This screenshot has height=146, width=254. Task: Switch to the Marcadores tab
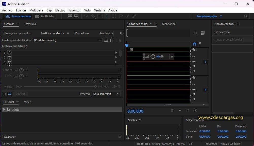point(82,33)
